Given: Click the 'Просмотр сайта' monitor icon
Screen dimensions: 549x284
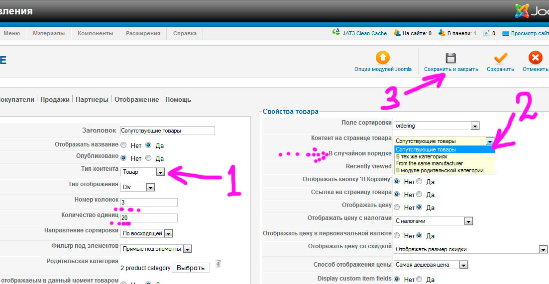Looking at the screenshot, I should [x=506, y=34].
